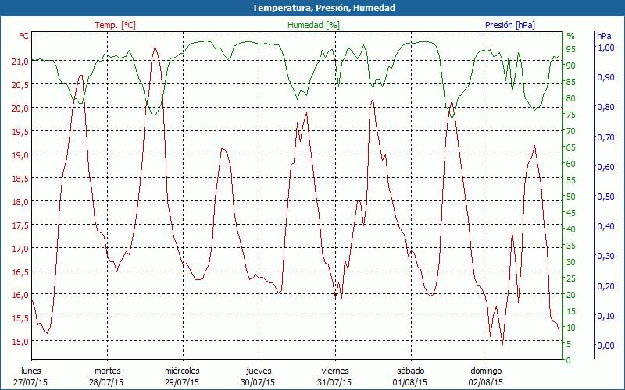Click the 'martes' day label

(x=108, y=370)
